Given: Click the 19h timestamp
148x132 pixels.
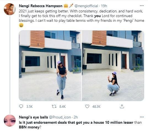Looking at the screenshot, I should [x=104, y=6].
